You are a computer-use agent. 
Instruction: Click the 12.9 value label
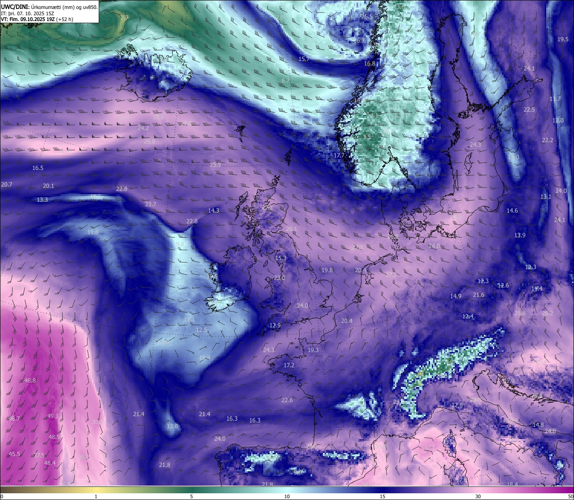[x=275, y=326]
